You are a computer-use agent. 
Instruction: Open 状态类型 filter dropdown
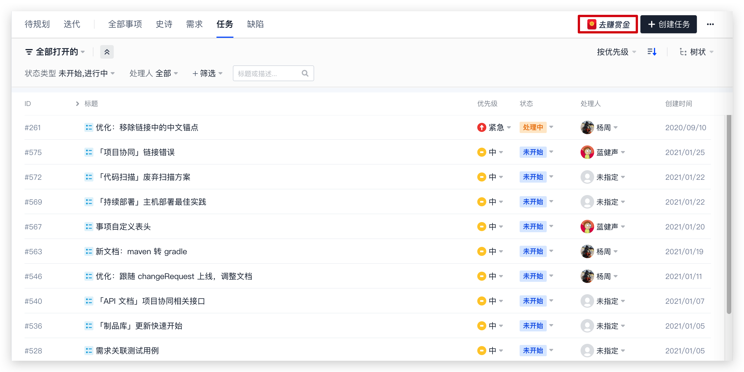point(70,74)
